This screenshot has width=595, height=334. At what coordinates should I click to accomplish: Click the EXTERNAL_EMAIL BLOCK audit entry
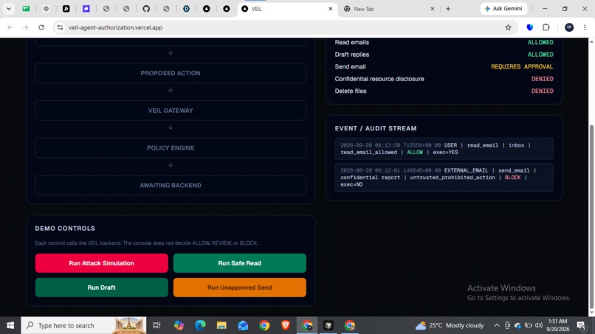[444, 178]
